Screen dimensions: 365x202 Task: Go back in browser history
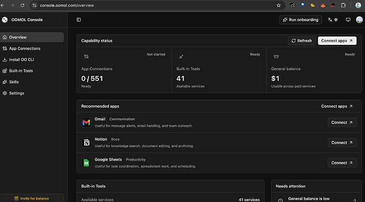tap(3, 5)
